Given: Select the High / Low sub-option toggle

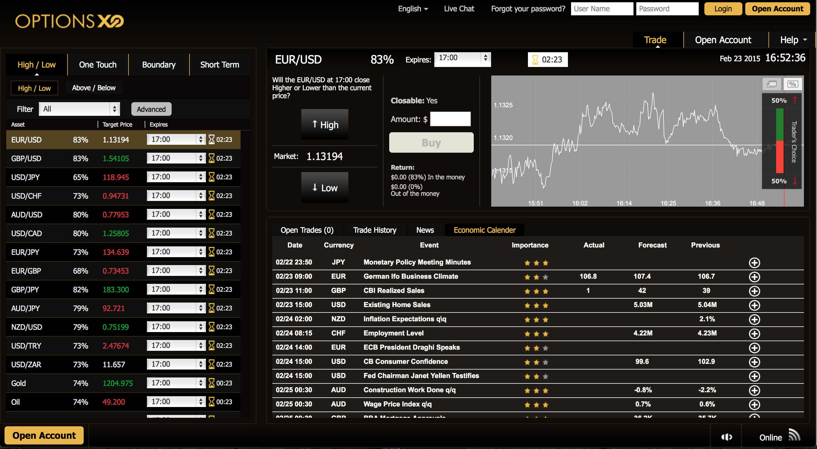Looking at the screenshot, I should pyautogui.click(x=34, y=88).
